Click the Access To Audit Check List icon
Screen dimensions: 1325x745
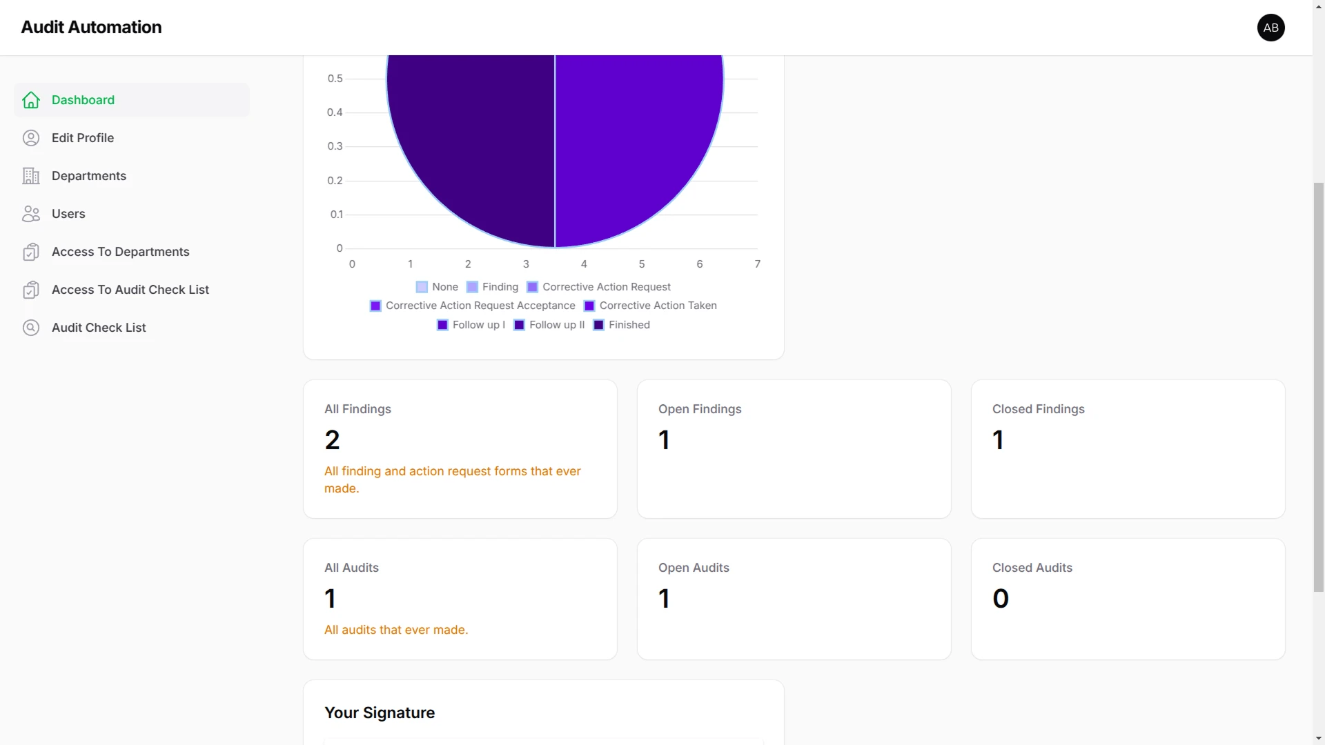pos(31,290)
